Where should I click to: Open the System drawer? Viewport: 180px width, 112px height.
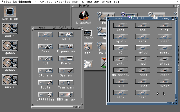pyautogui.click(x=66, y=71)
